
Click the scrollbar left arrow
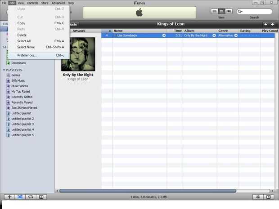57,191
